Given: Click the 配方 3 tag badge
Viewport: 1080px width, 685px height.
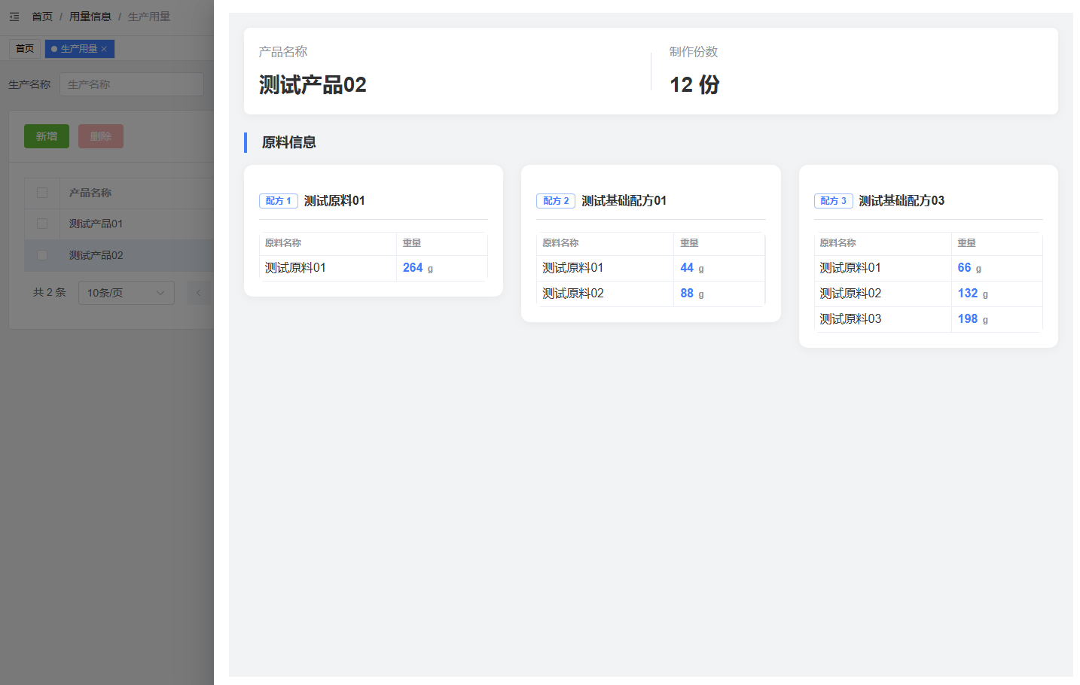Looking at the screenshot, I should (x=833, y=201).
